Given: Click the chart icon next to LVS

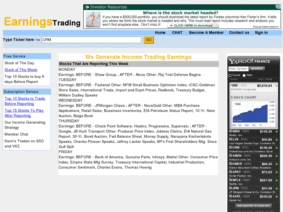Looking at the screenshot, I should 230,139.
